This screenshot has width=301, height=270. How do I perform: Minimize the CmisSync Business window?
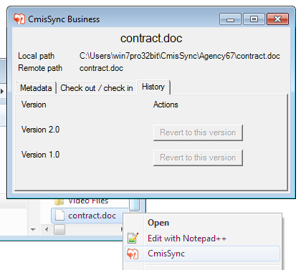point(230,19)
